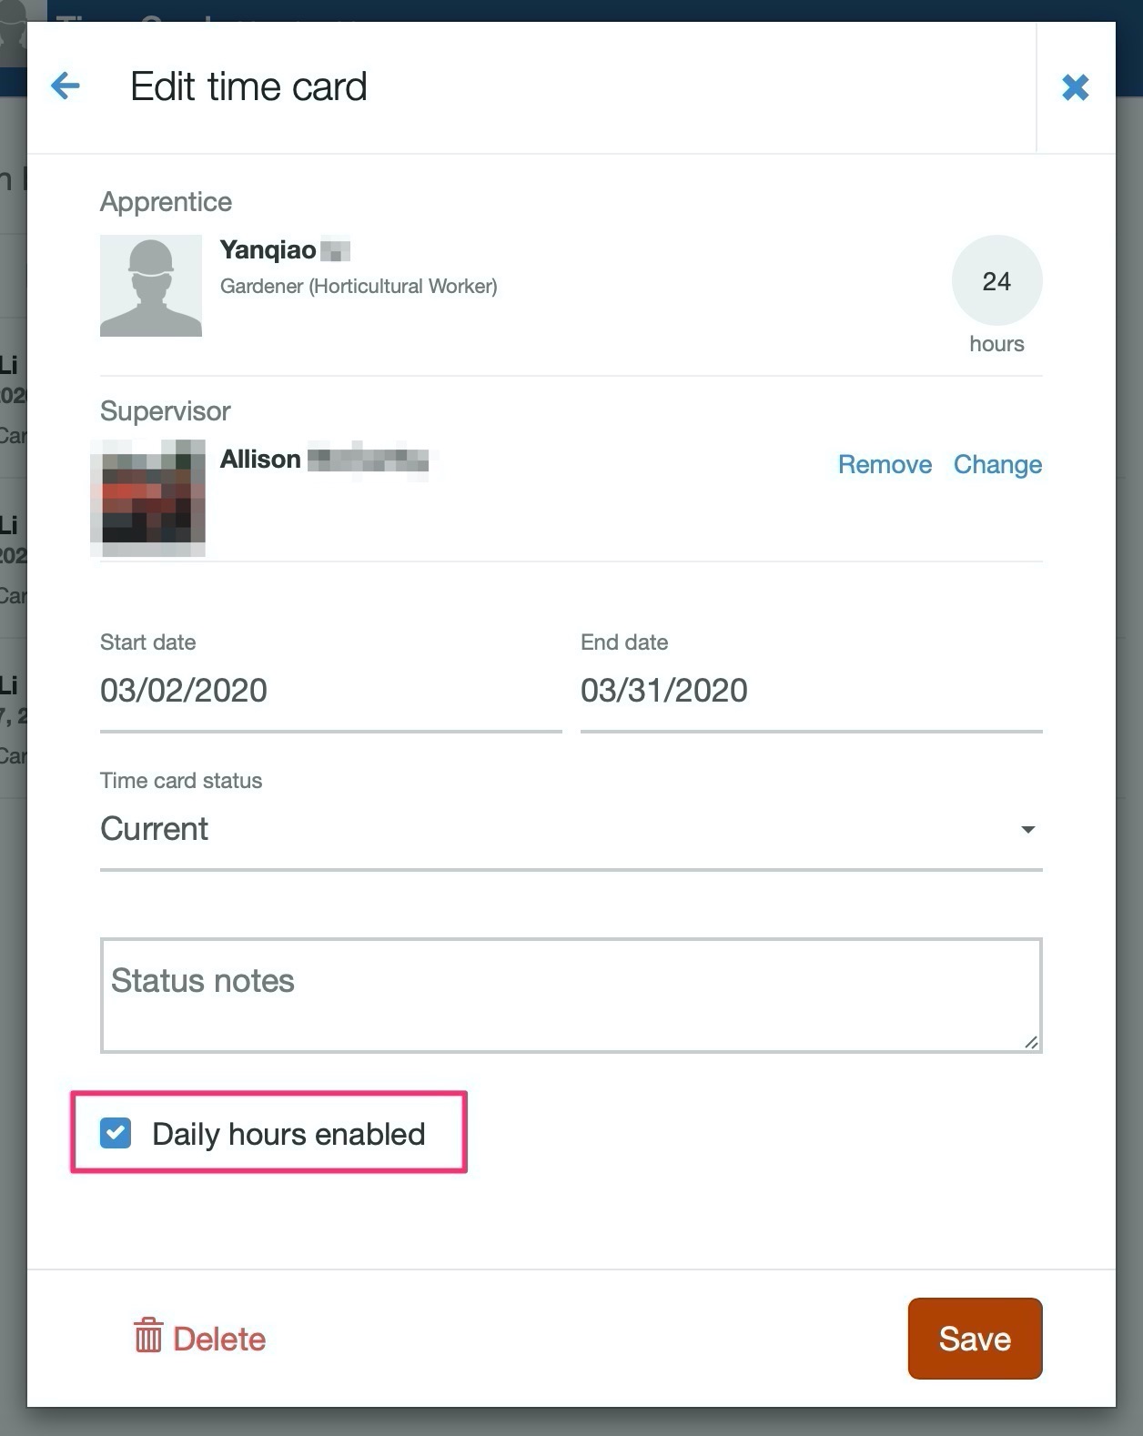
Task: Click the supervisor Allison profile photo
Action: (x=148, y=498)
